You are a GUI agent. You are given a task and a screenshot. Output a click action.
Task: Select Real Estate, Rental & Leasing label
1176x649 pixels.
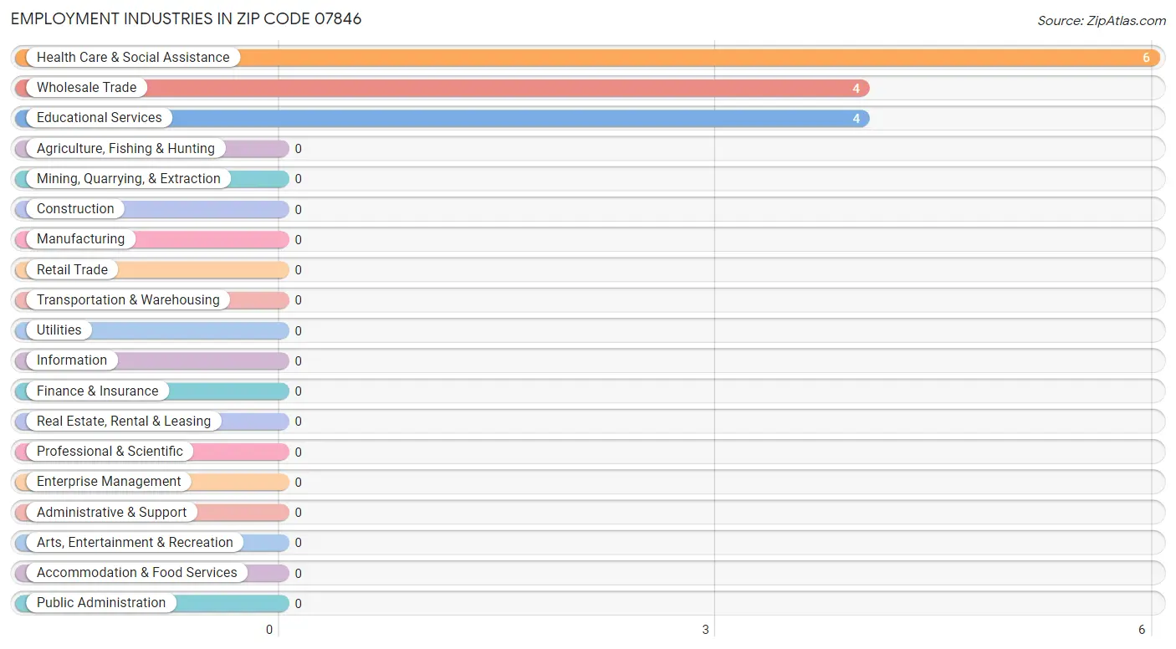tap(124, 421)
